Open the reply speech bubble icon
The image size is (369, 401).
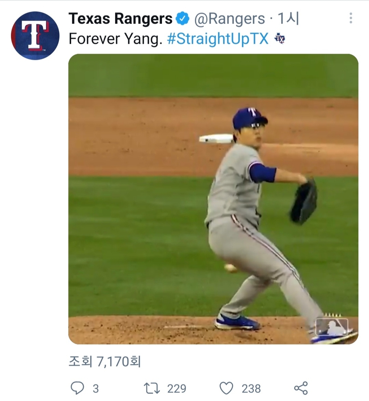click(77, 388)
